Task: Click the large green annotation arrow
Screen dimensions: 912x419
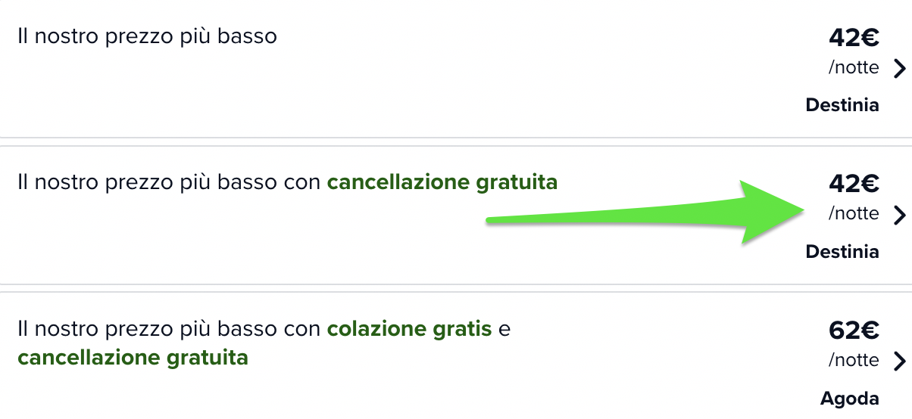Action: pos(645,213)
